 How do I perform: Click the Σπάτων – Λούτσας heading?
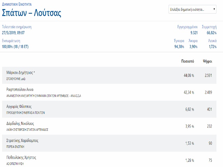click(31, 13)
